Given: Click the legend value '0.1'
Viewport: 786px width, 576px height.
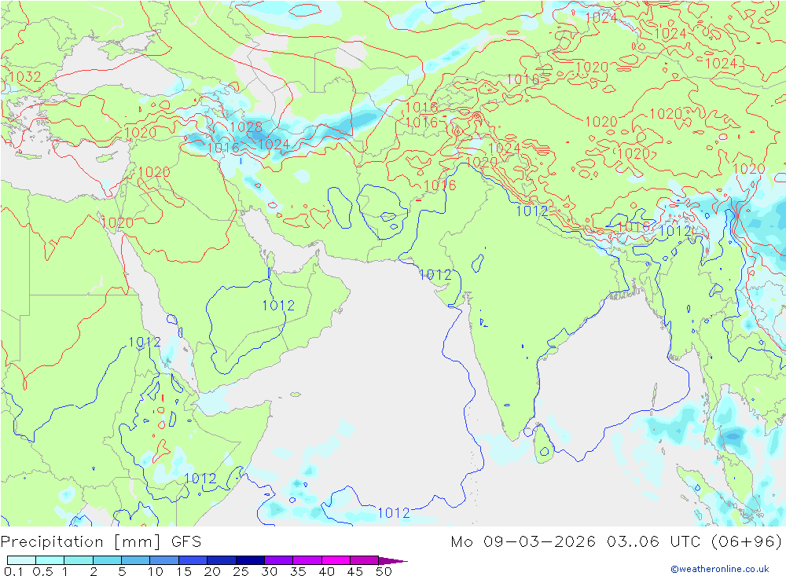Looking at the screenshot, I should pos(13,571).
